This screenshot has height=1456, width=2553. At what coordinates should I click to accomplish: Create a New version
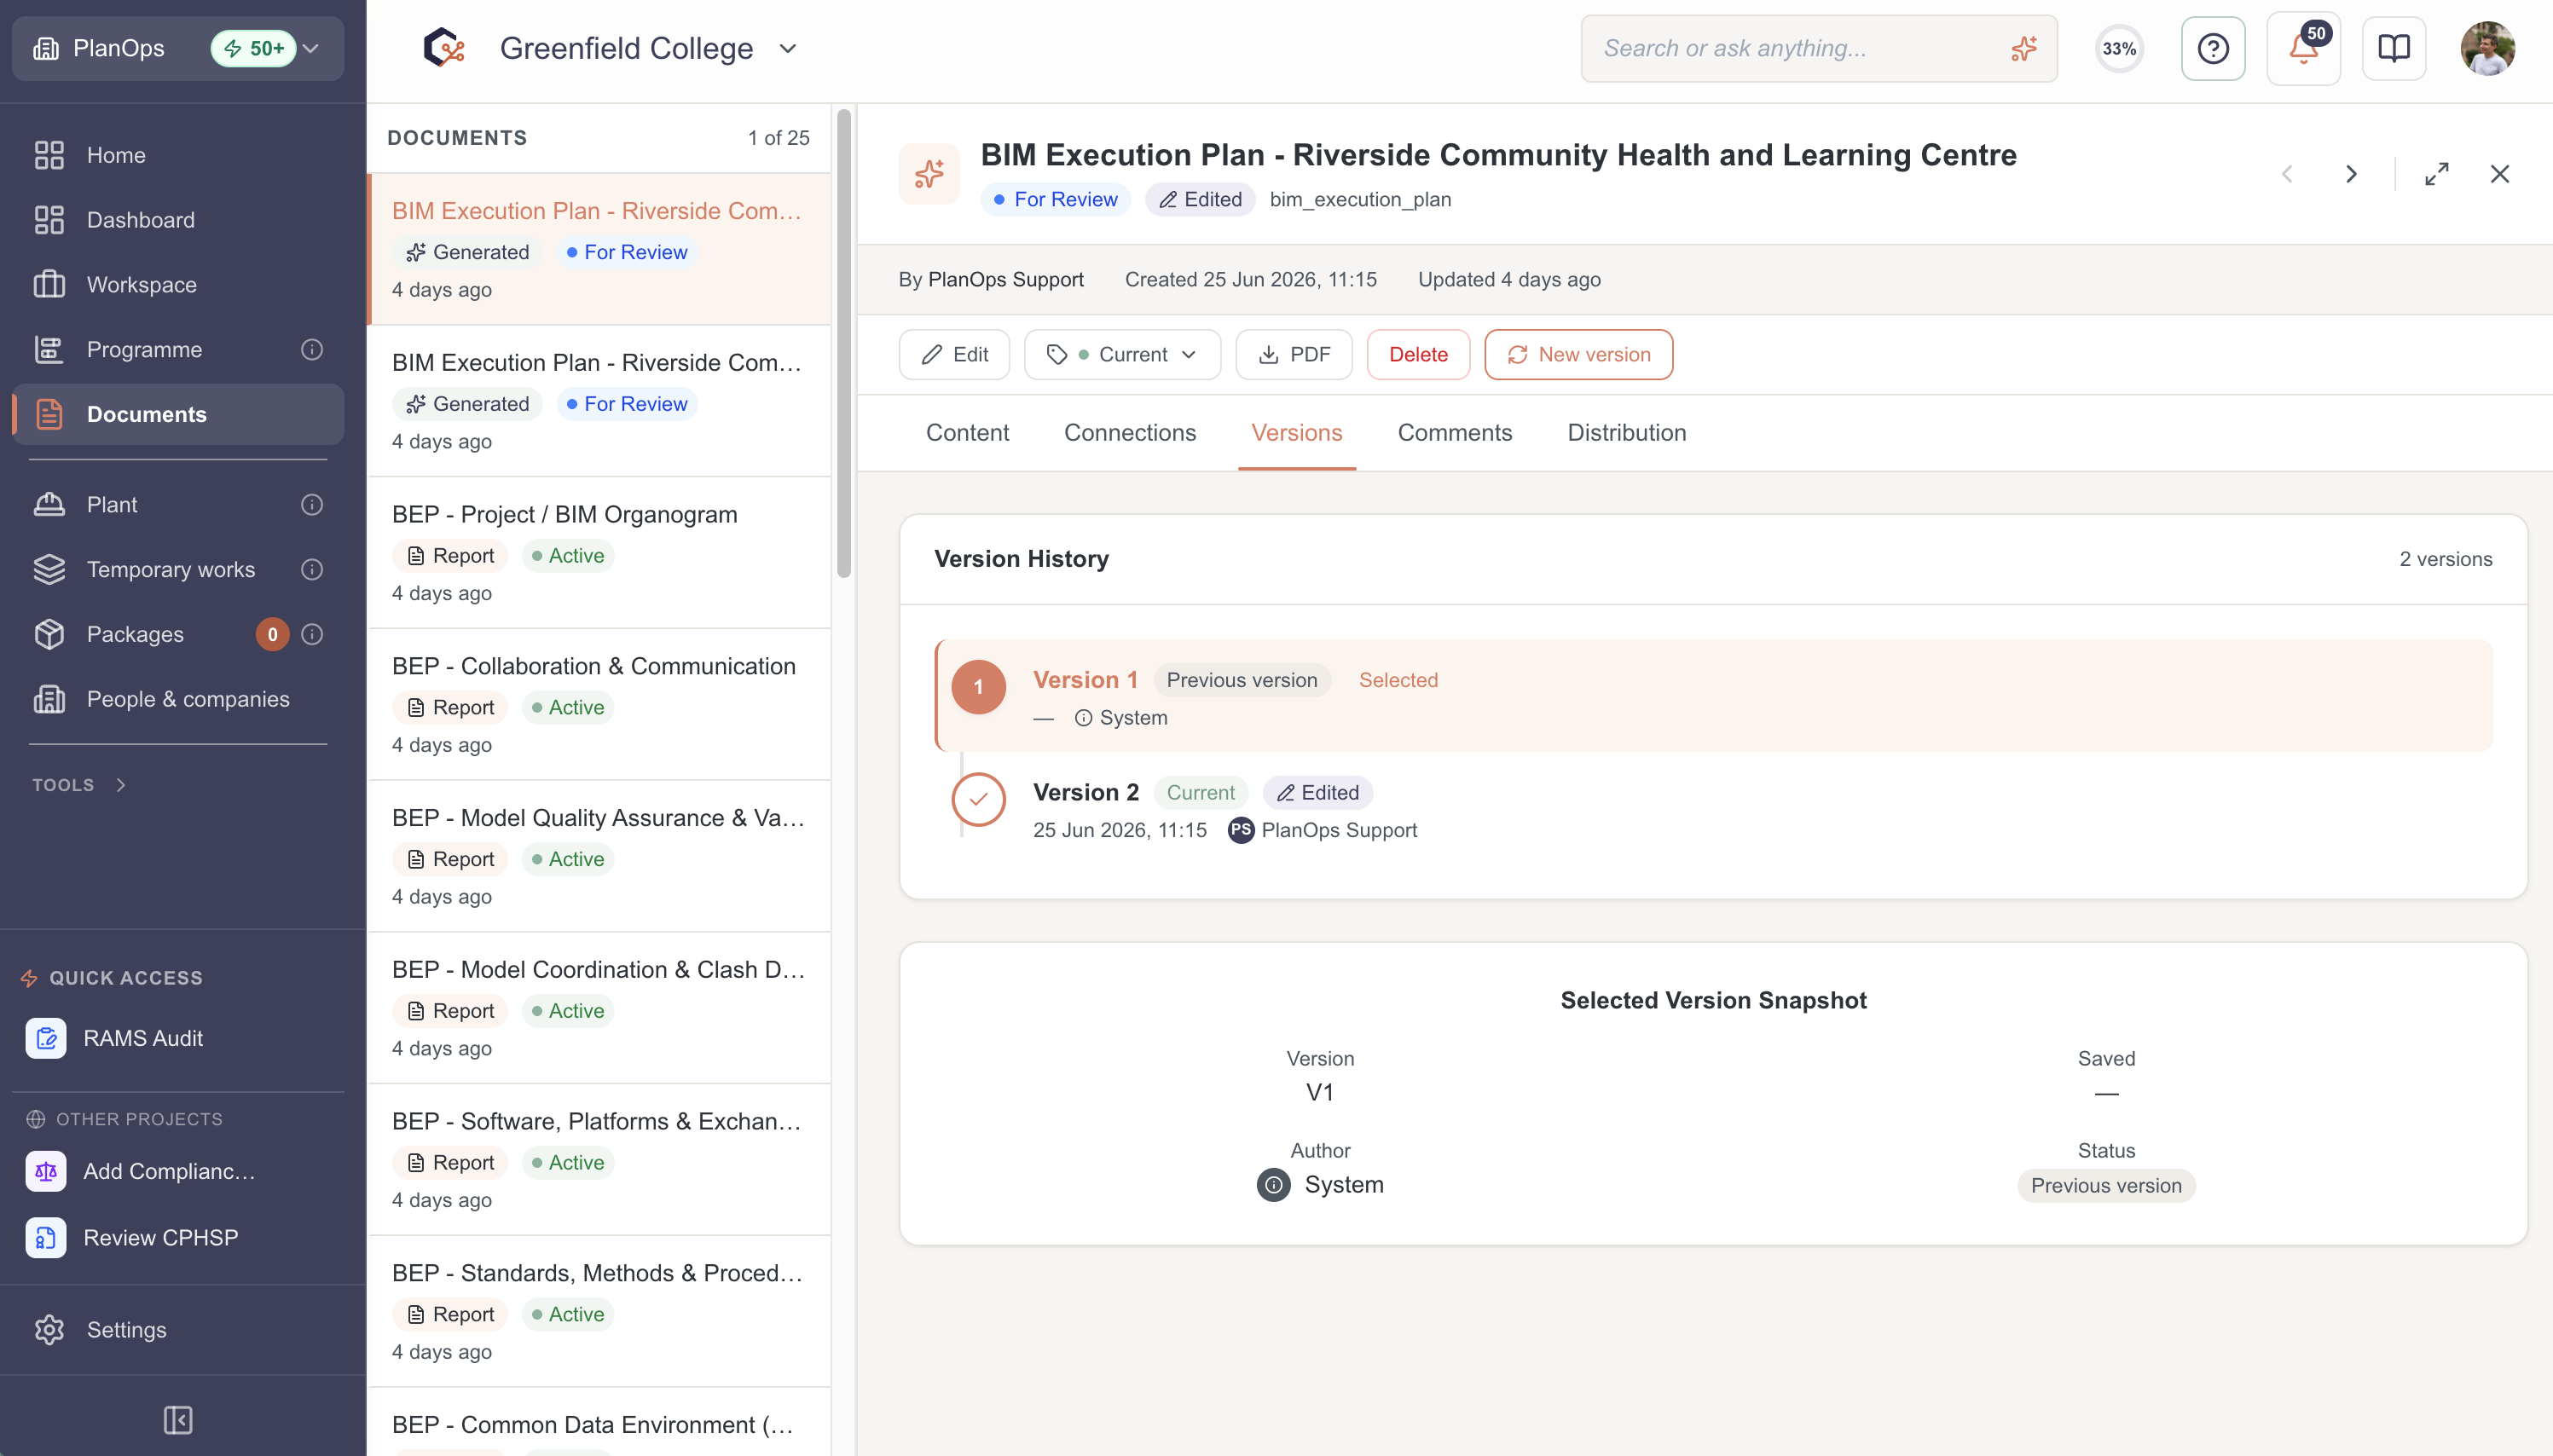1578,354
